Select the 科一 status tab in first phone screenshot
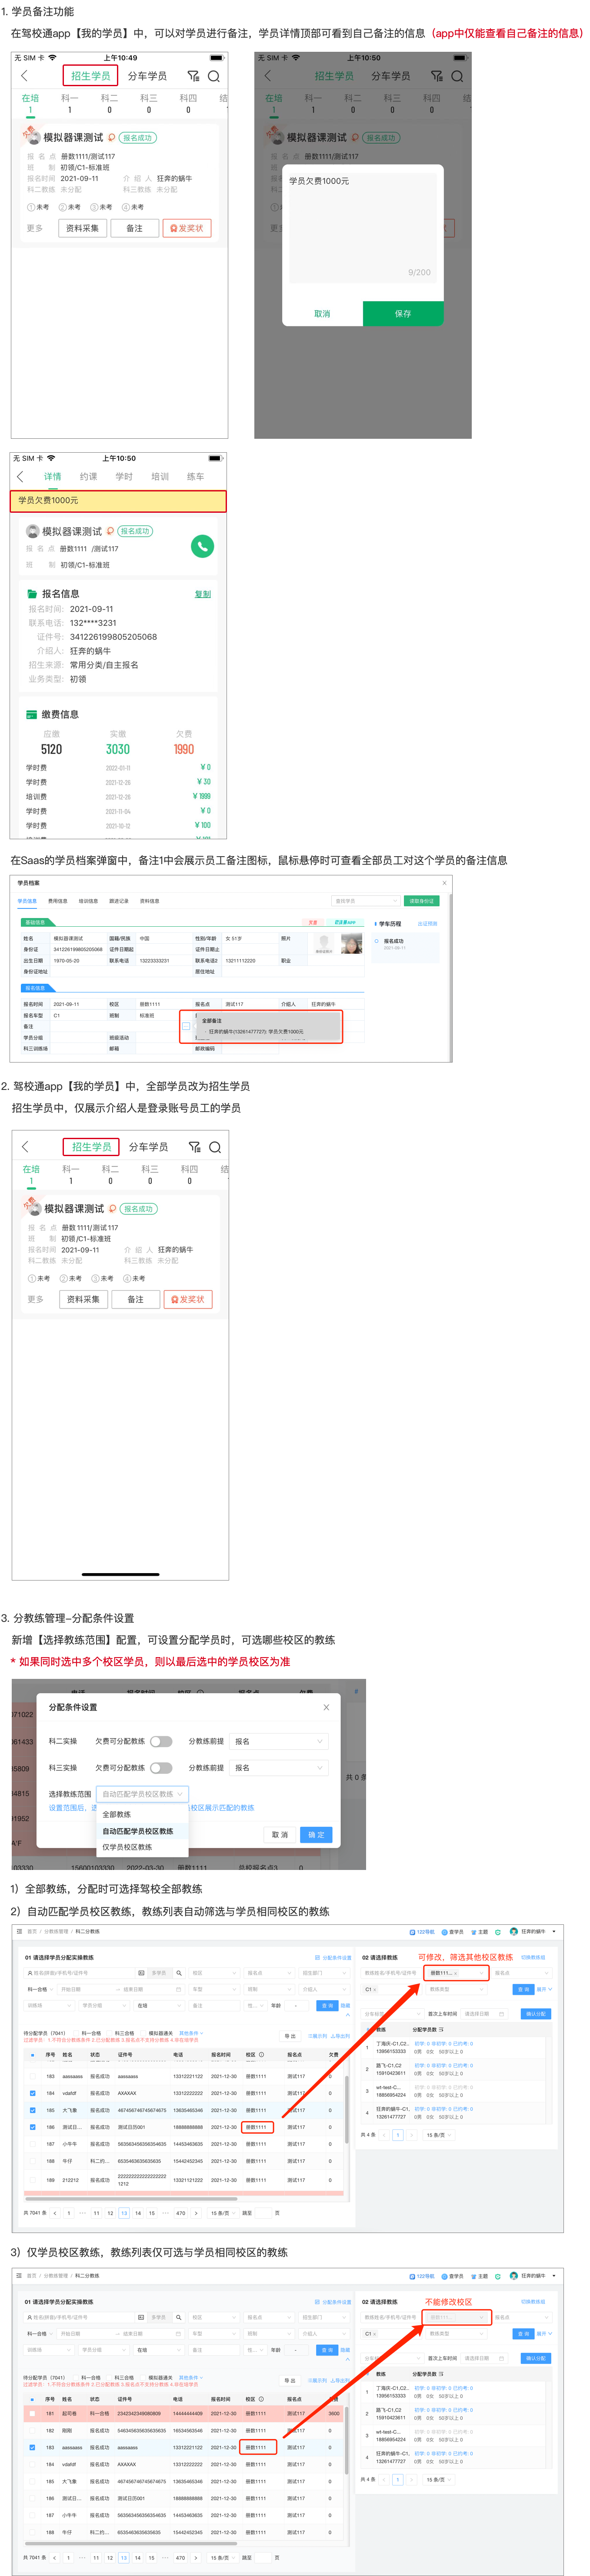The width and height of the screenshot is (590, 2576). (70, 103)
